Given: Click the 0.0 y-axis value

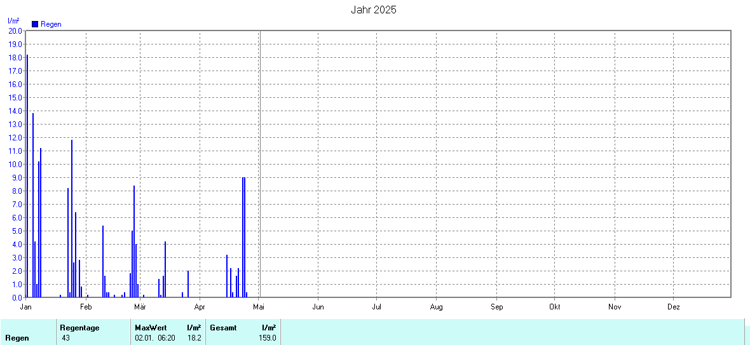Looking at the screenshot, I should click(17, 297).
